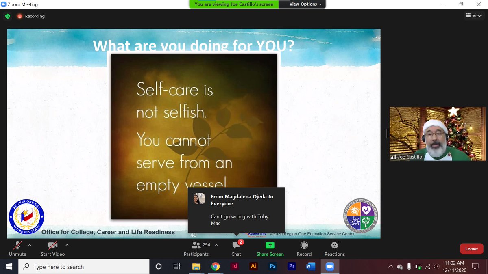
Task: Click the green encryption shield icon
Action: (7, 16)
